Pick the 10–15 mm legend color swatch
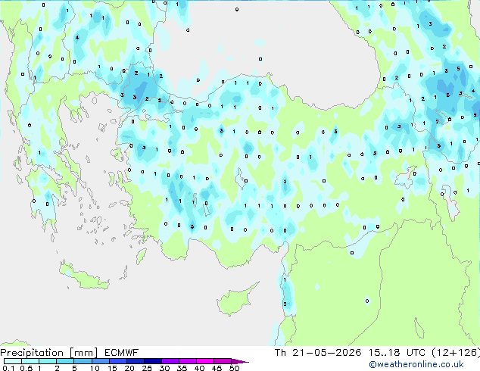The width and height of the screenshot is (480, 371). click(100, 361)
